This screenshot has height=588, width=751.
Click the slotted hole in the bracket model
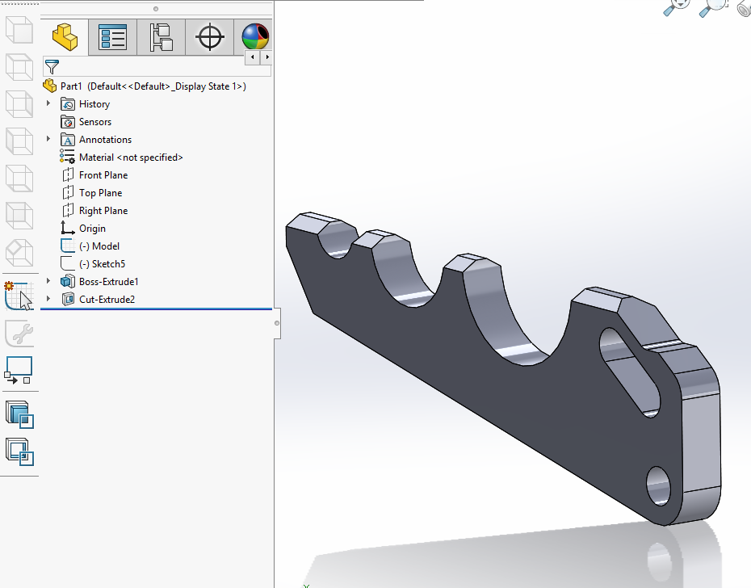coord(631,372)
